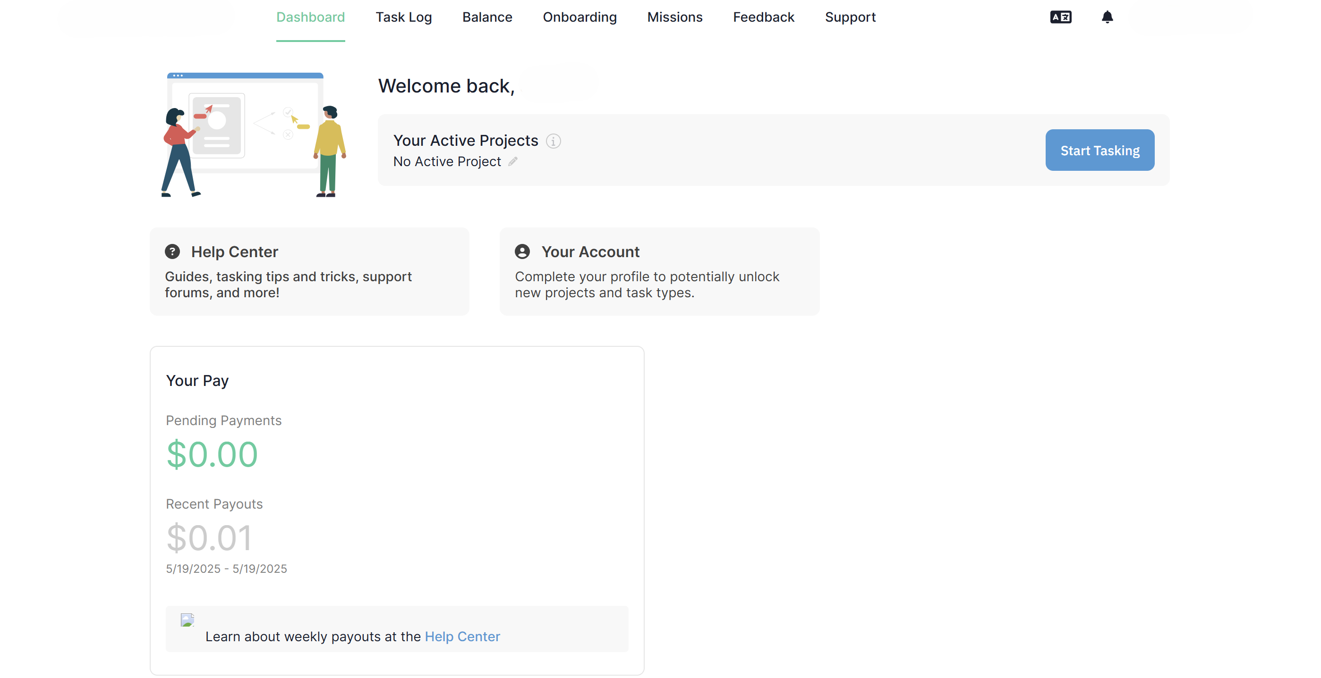Open the Onboarding tab
This screenshot has width=1321, height=678.
point(580,17)
